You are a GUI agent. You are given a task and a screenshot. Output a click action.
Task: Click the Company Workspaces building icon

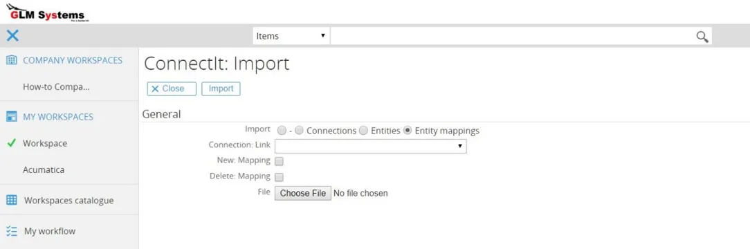coord(12,60)
